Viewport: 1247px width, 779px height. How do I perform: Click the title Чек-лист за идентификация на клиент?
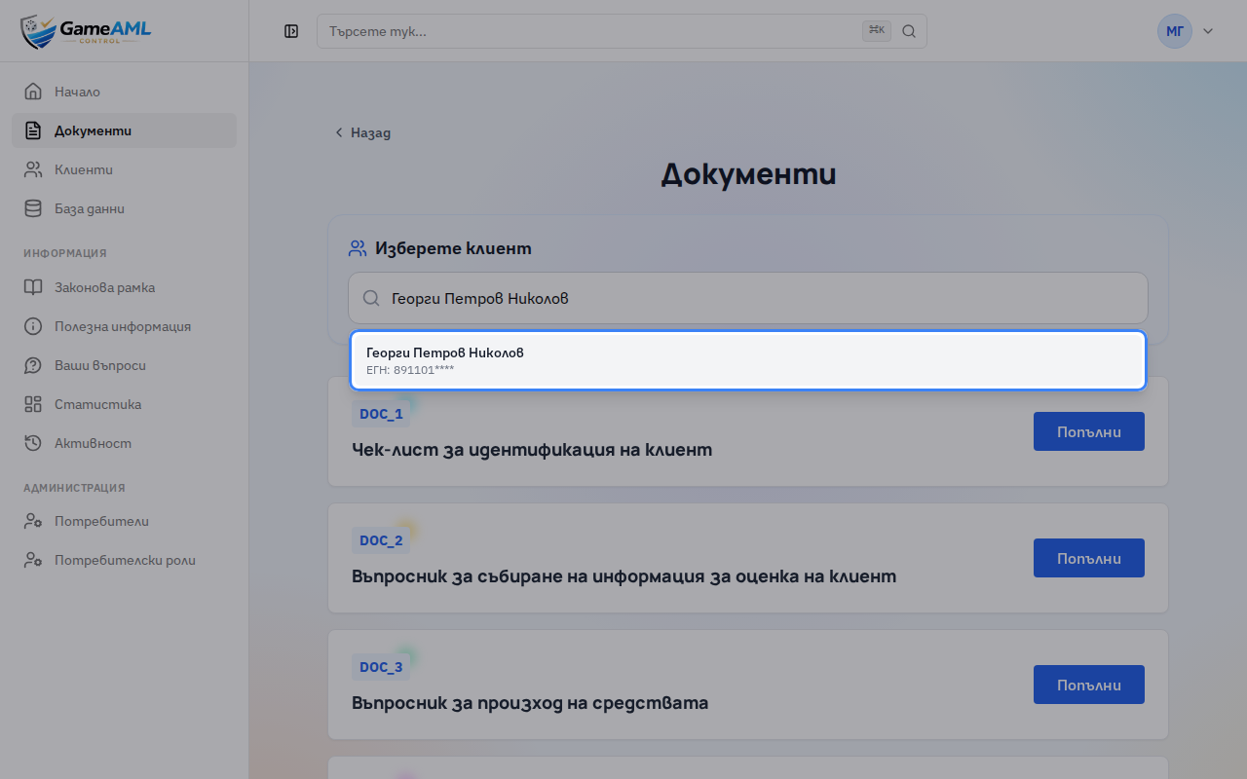[x=532, y=450]
